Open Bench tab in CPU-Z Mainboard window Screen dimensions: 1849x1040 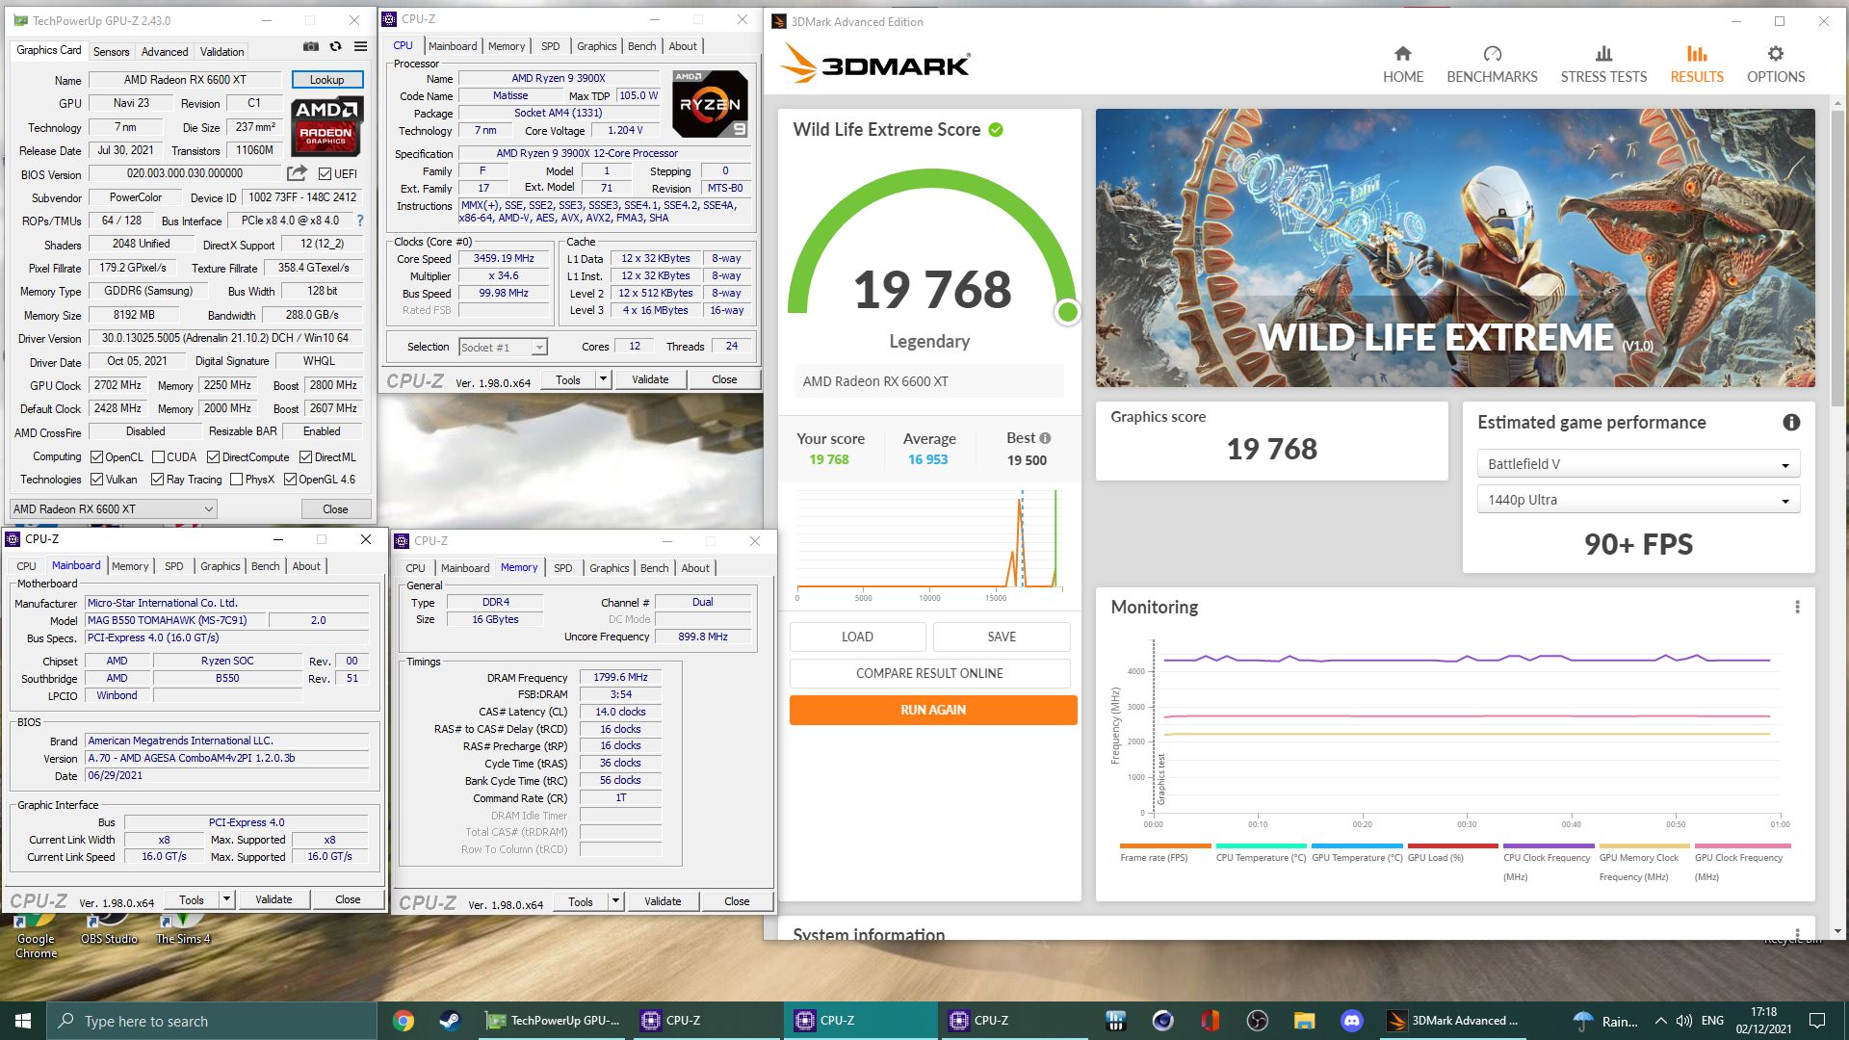pos(265,566)
